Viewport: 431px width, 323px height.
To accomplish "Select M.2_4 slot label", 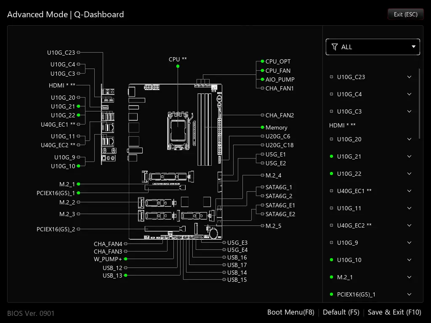I will pyautogui.click(x=273, y=175).
